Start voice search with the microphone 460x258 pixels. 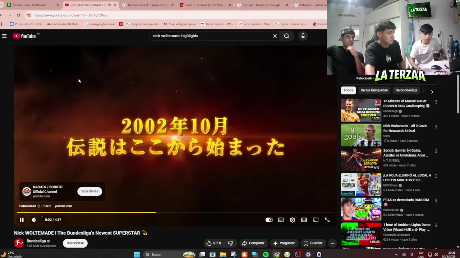(303, 36)
